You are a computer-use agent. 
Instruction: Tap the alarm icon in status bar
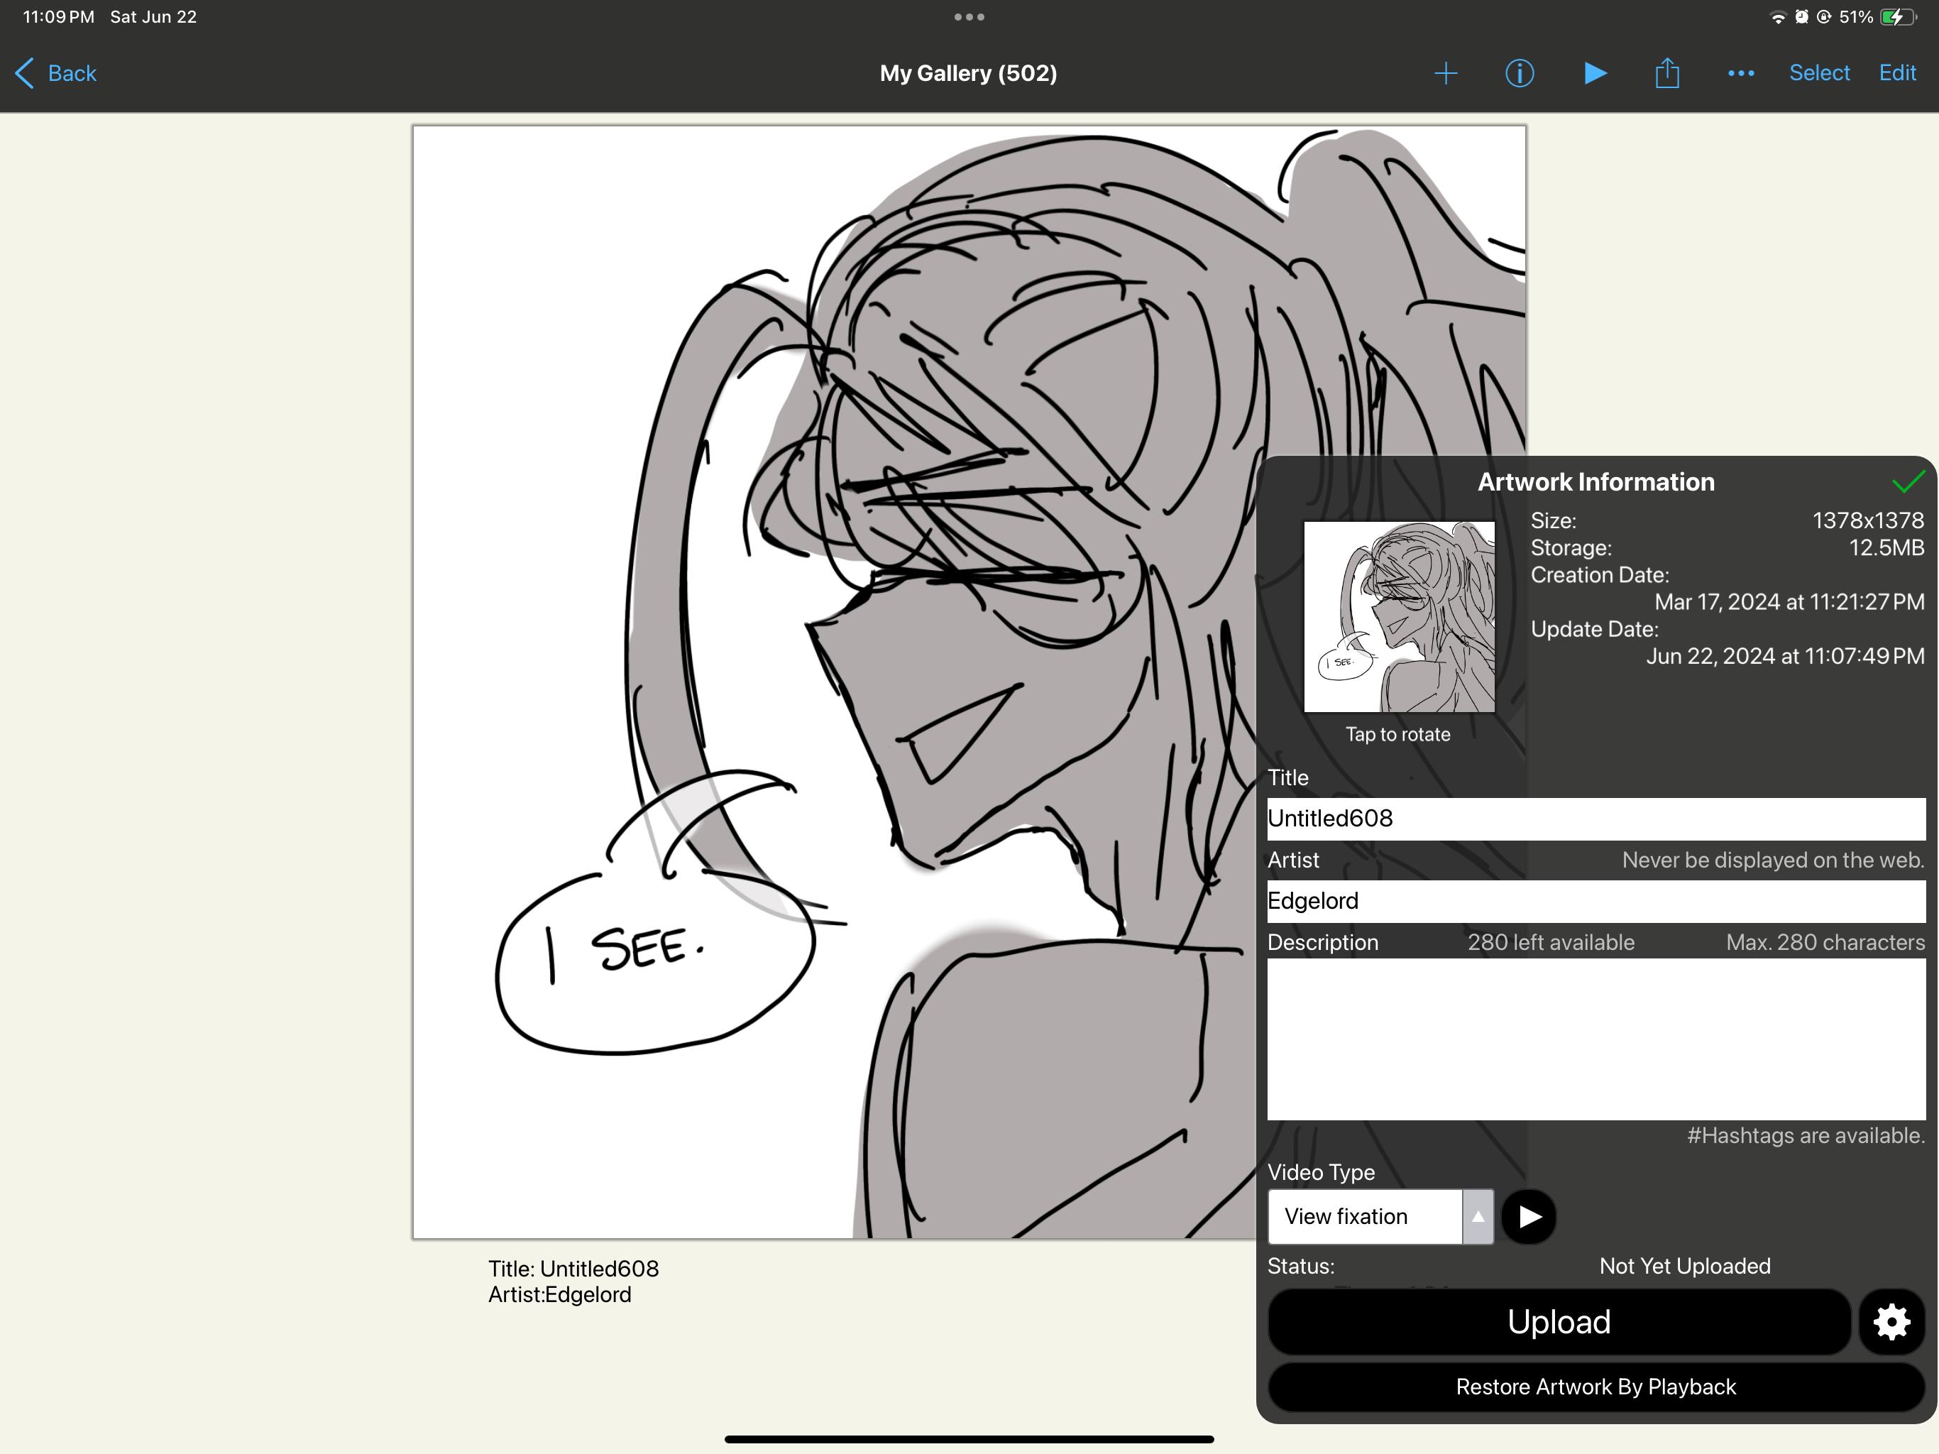click(x=1801, y=16)
